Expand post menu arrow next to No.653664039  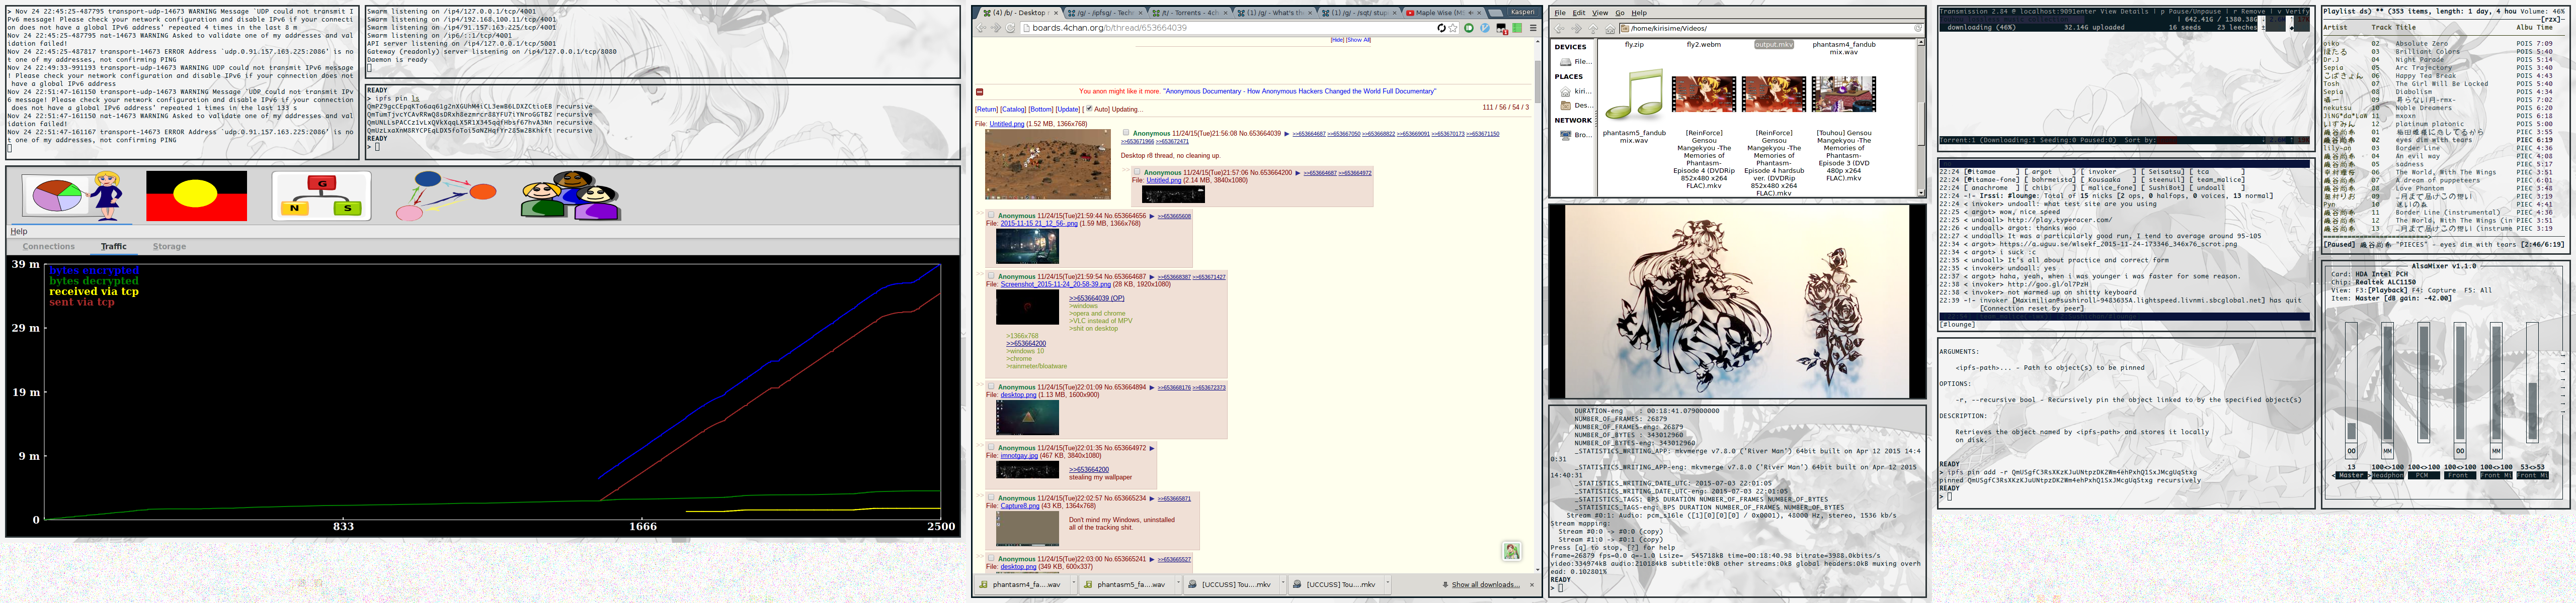click(x=1286, y=133)
